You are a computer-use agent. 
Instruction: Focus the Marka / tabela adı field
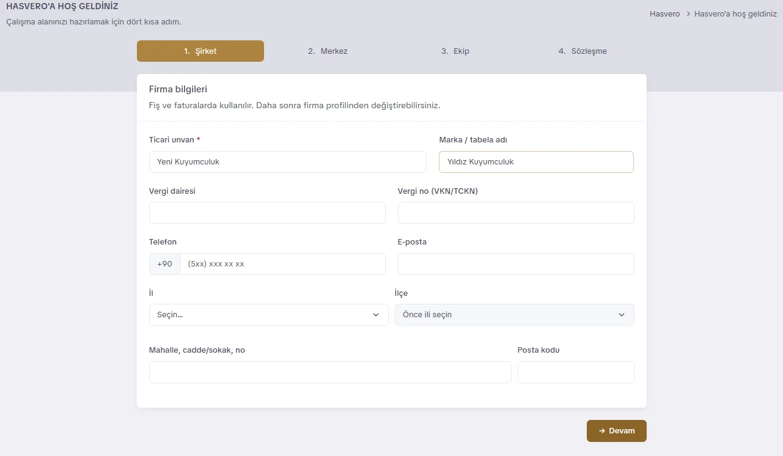pyautogui.click(x=536, y=162)
